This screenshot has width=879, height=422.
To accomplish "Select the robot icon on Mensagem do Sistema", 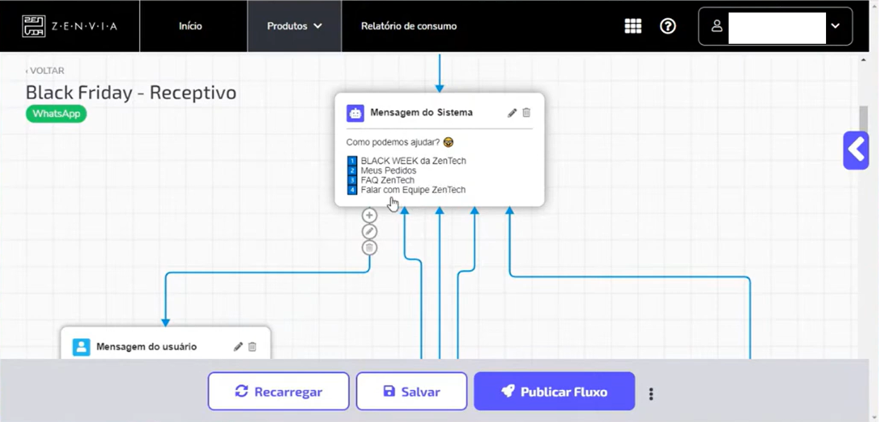I will coord(355,113).
